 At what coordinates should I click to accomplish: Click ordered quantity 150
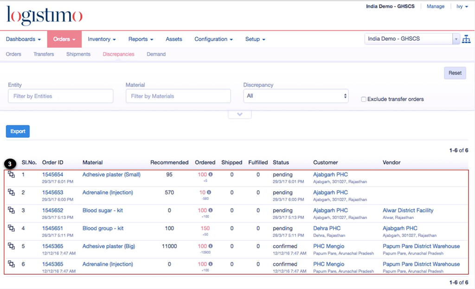coord(205,228)
